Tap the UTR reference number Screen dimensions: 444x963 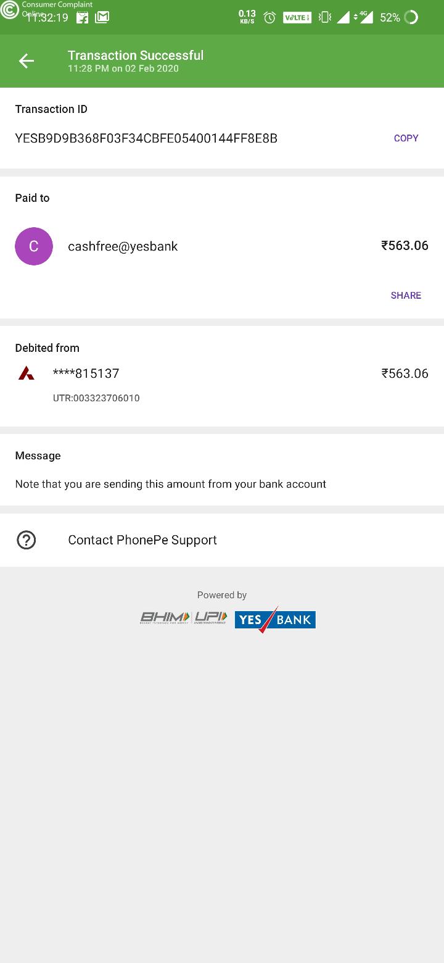click(96, 398)
